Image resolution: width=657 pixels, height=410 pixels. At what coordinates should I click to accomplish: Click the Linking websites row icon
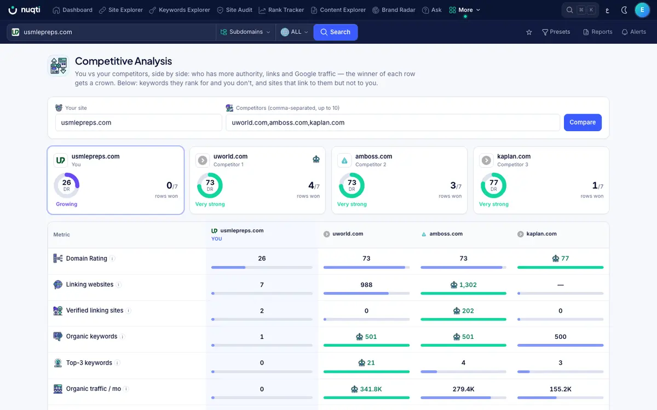[x=58, y=284]
